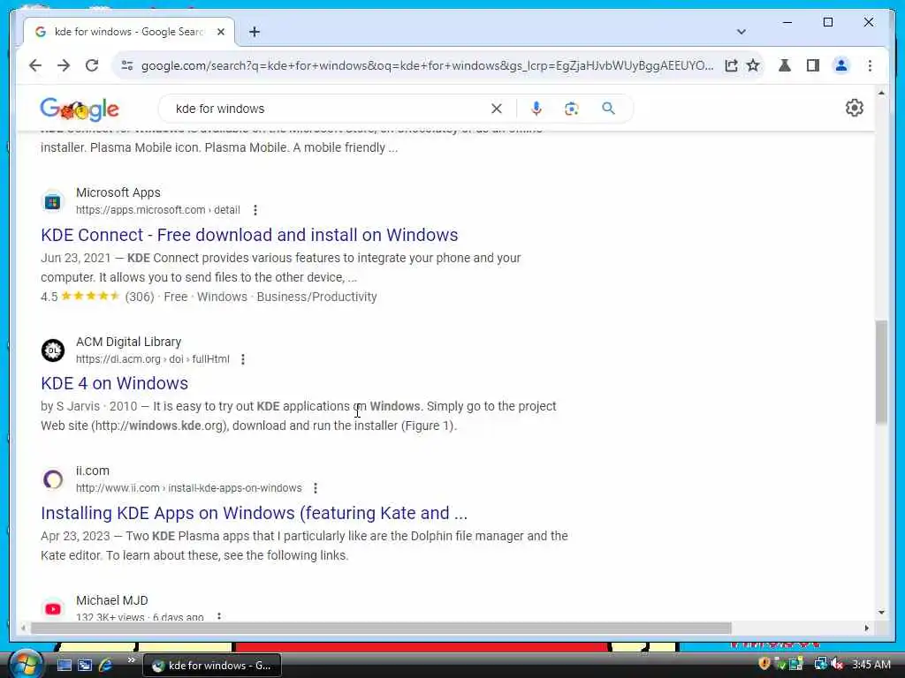Click Switch between windows quick launch icon

coord(85,666)
